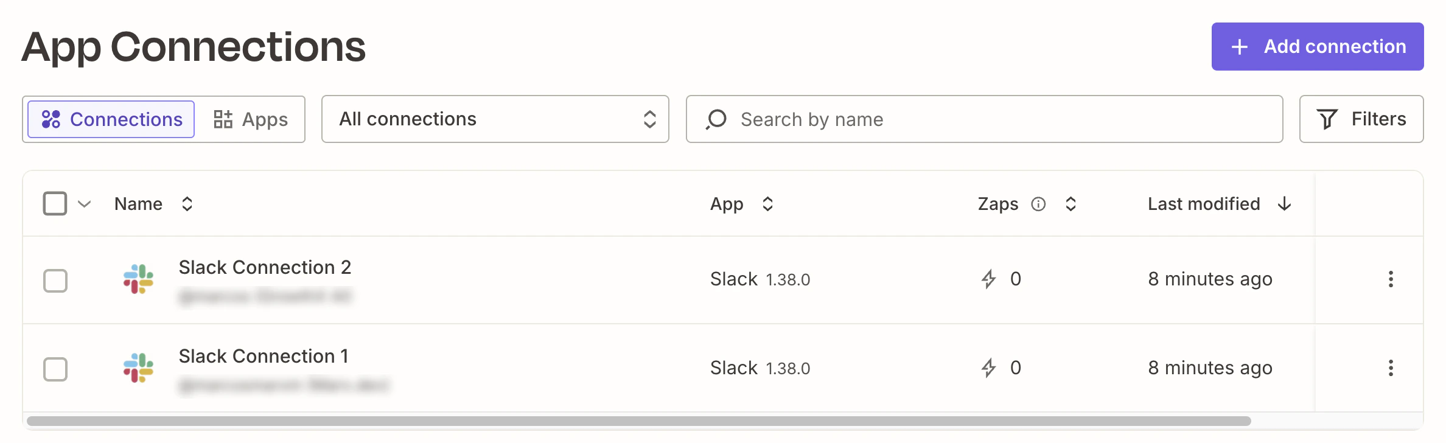Toggle the select-all header checkbox

click(x=55, y=204)
